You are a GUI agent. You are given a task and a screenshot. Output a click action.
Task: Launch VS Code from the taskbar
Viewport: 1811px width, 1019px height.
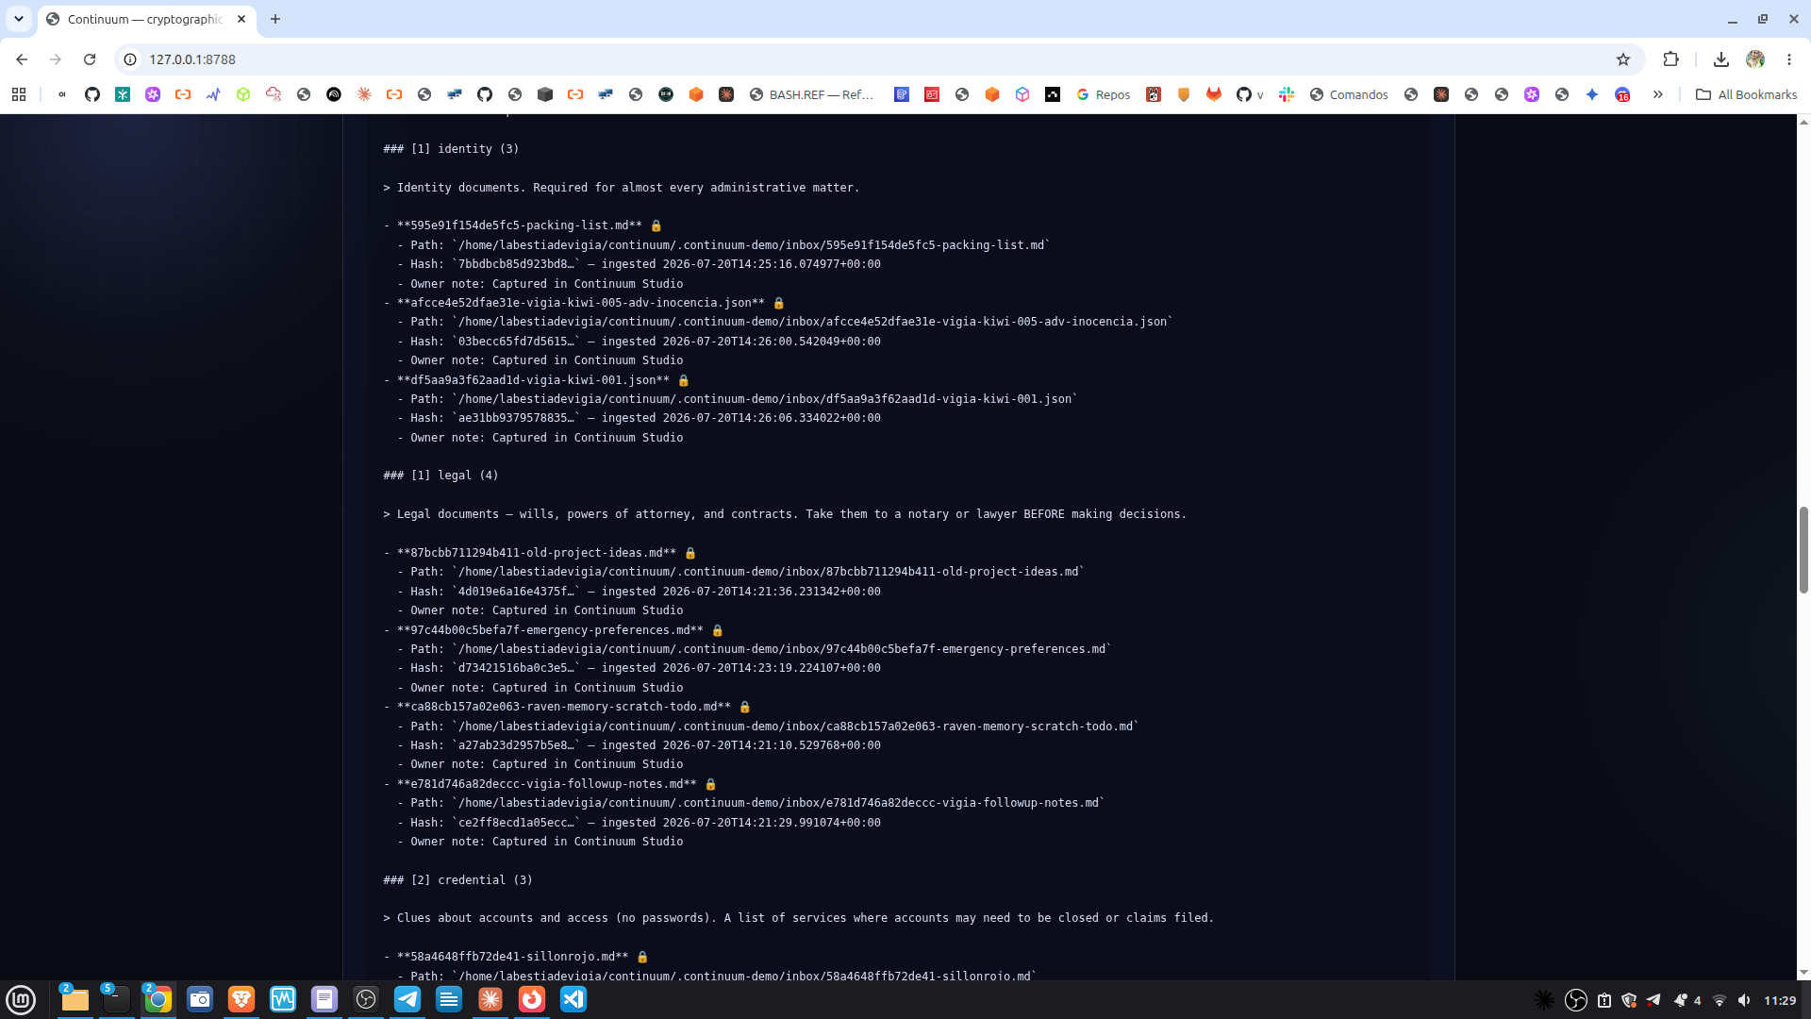coord(573,999)
